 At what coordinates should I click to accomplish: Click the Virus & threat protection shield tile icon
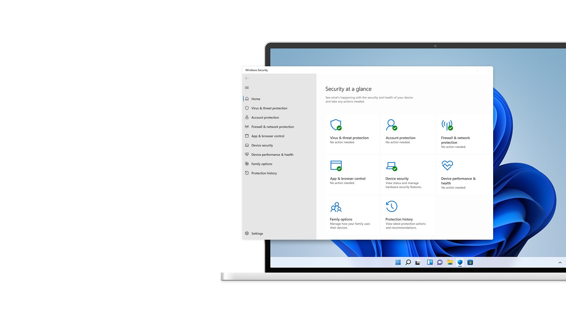[x=336, y=125]
